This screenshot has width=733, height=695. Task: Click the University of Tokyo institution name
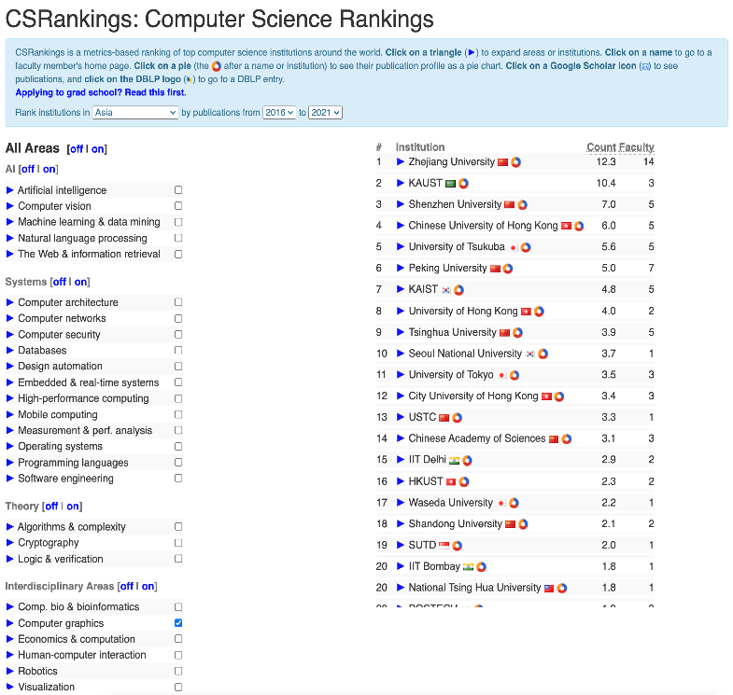coord(451,375)
